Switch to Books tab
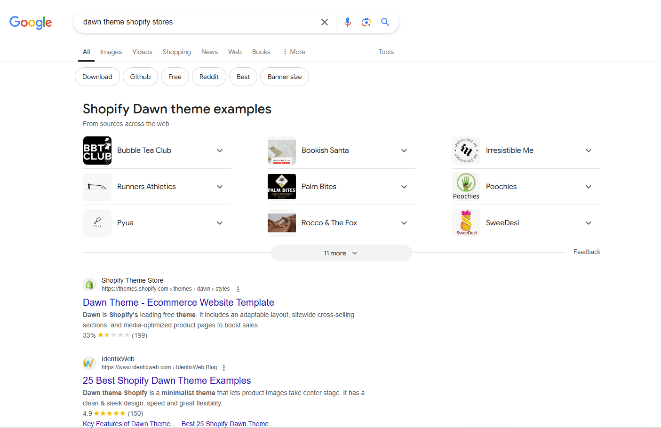Viewport: 661px width, 428px height. tap(261, 52)
